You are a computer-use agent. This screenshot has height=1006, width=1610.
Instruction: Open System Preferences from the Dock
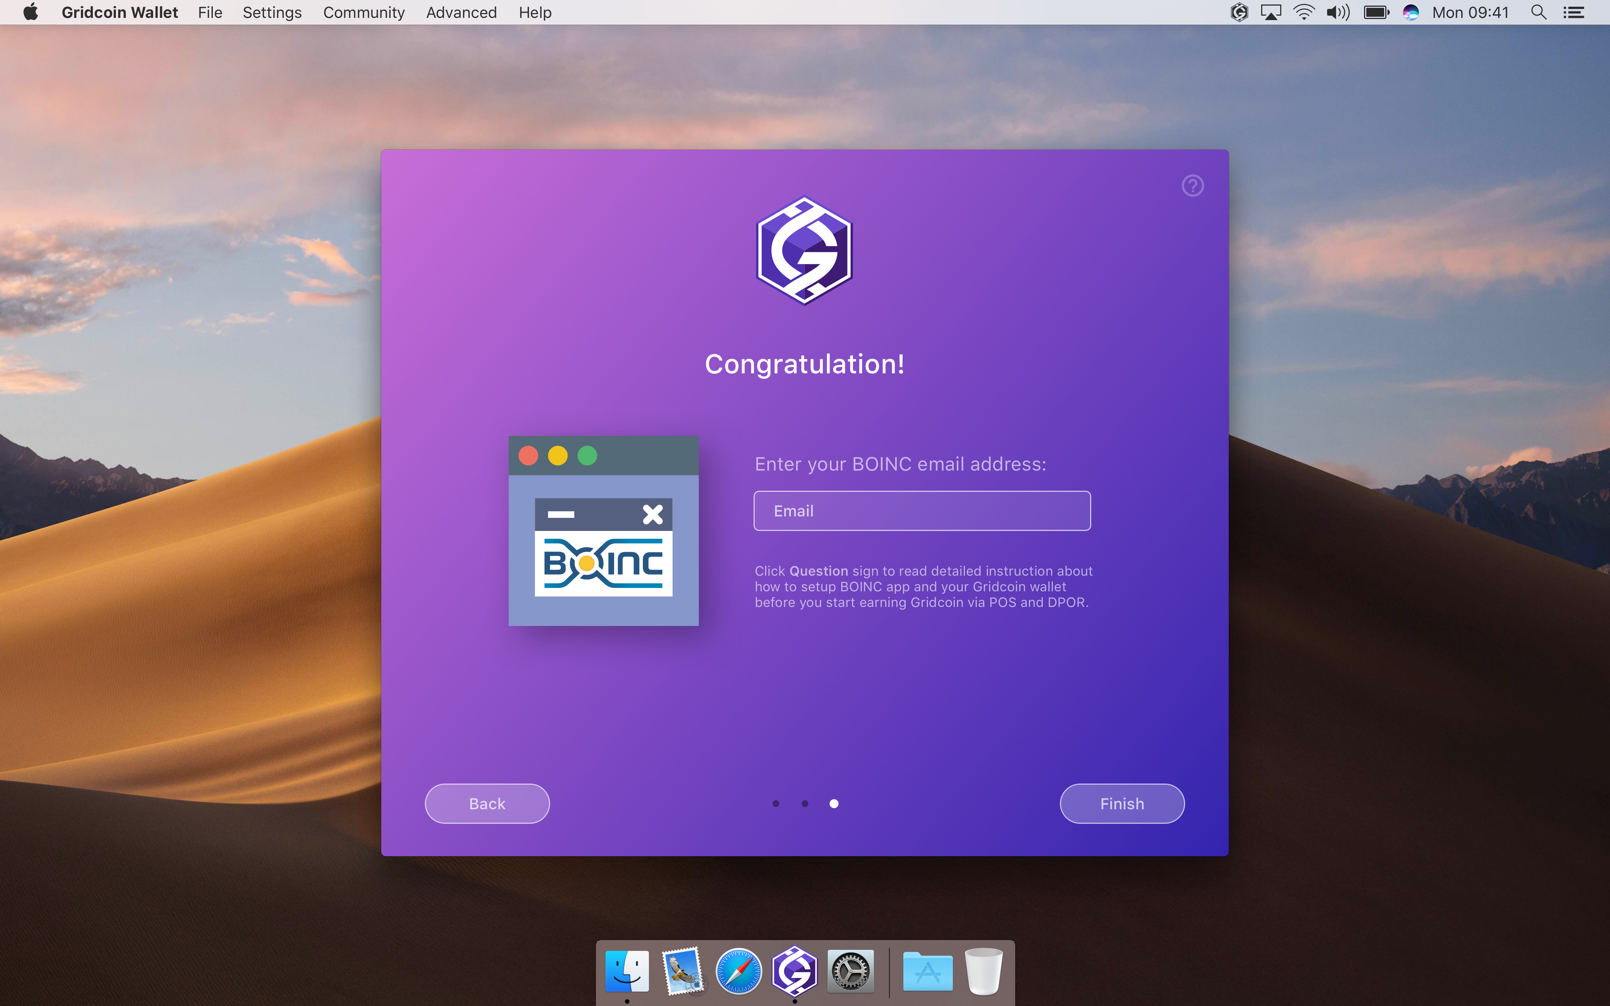(x=850, y=971)
